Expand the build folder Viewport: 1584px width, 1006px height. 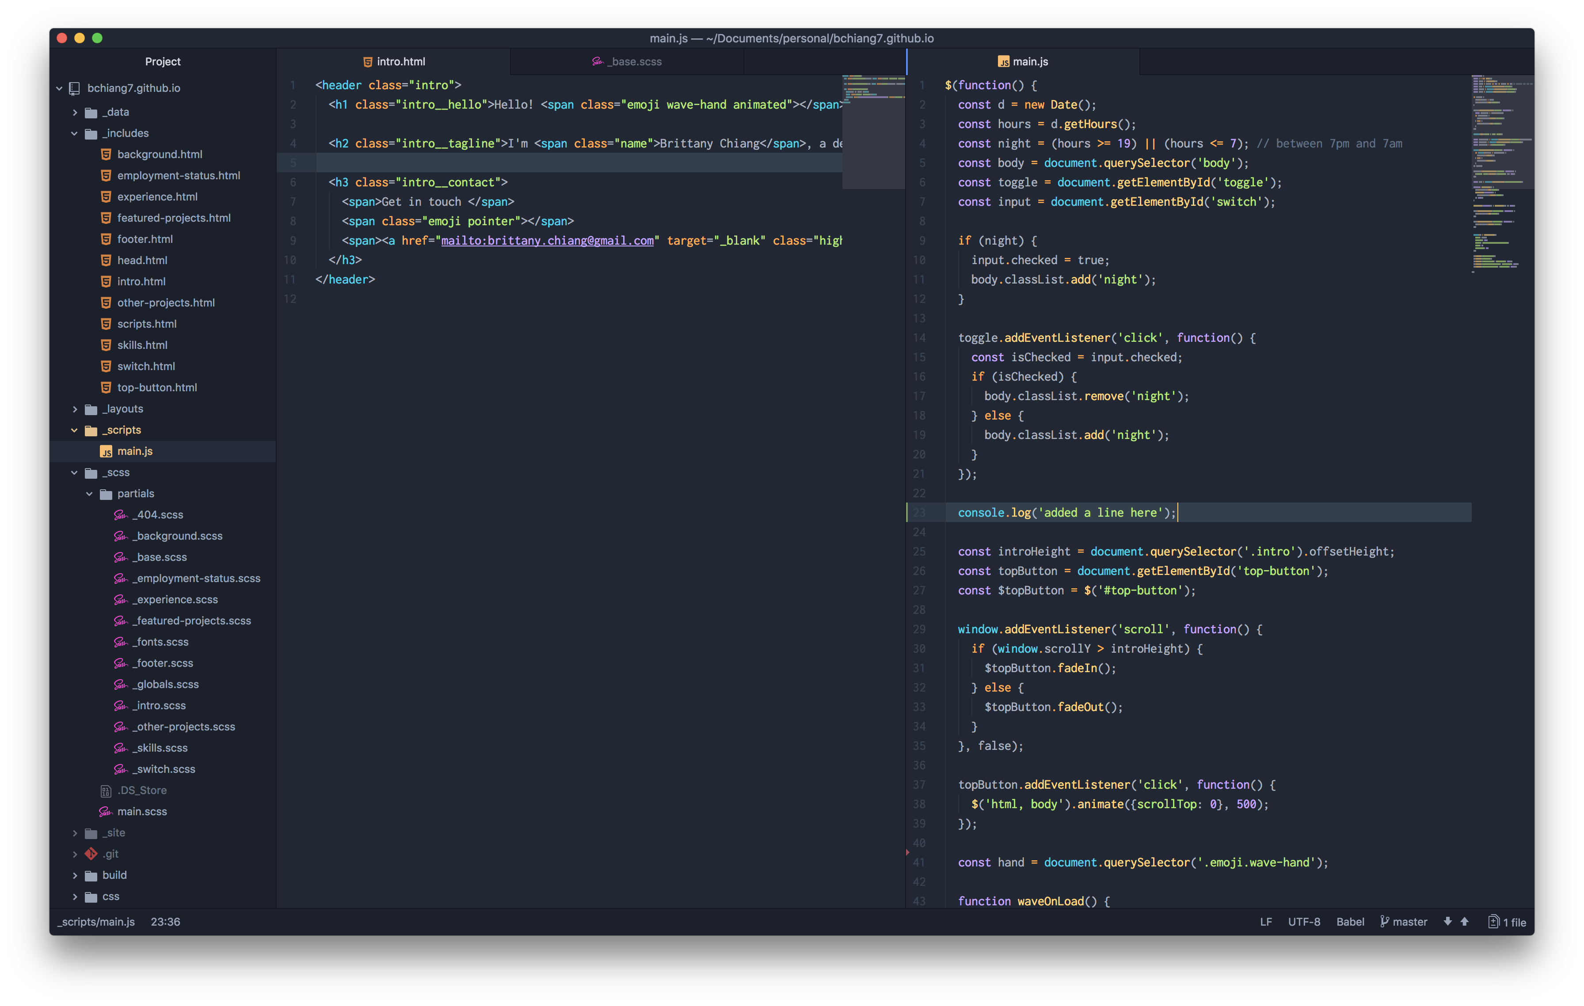coord(74,875)
